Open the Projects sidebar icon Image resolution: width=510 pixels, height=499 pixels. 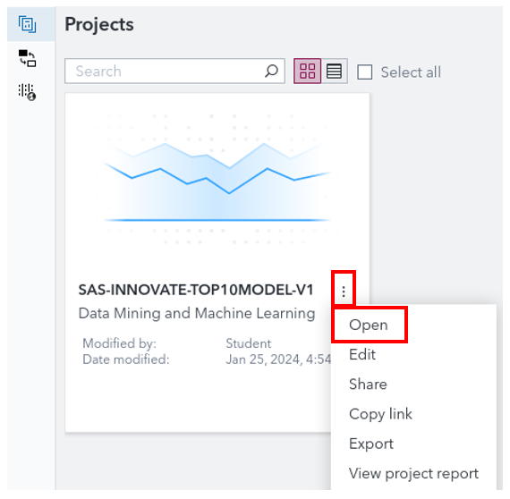(28, 24)
